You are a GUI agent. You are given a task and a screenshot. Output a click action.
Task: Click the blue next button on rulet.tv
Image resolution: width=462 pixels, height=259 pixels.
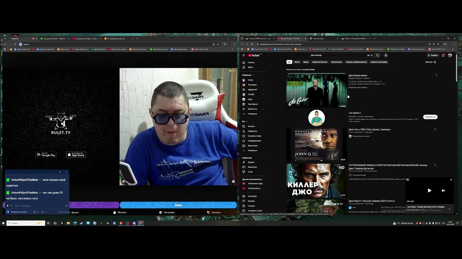click(x=178, y=205)
